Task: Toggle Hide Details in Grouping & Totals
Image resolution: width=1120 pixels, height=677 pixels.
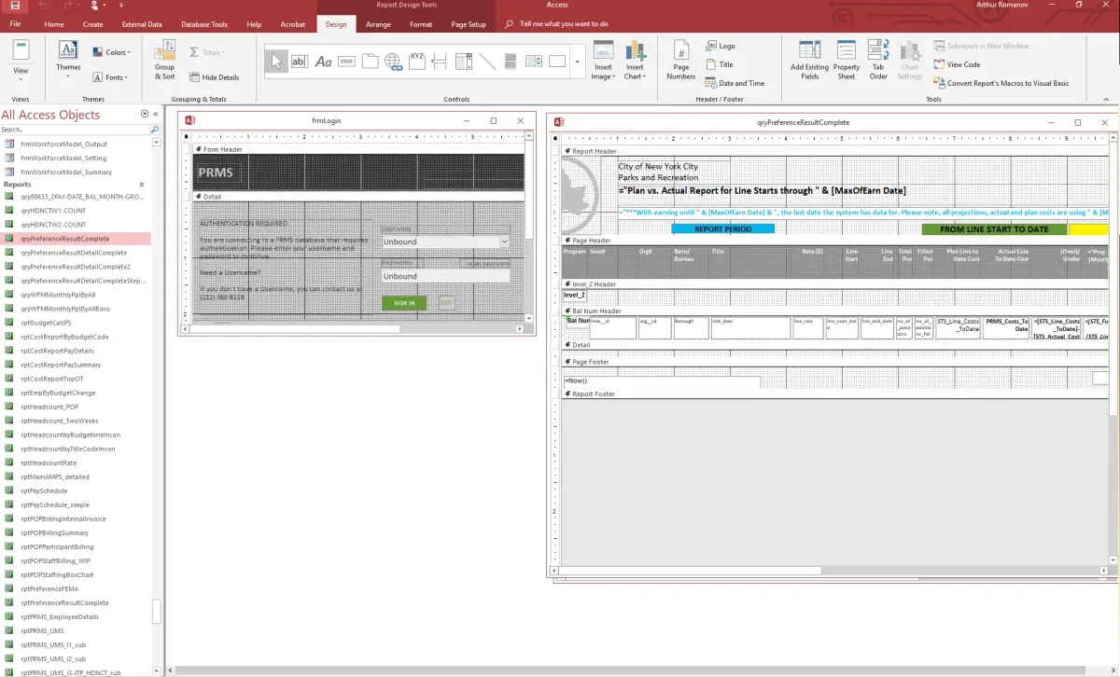Action: click(217, 77)
